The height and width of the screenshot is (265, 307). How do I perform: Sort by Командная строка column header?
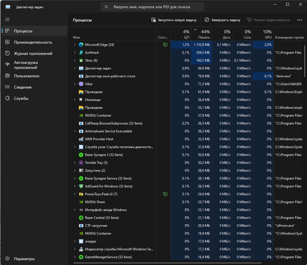tap(289, 34)
